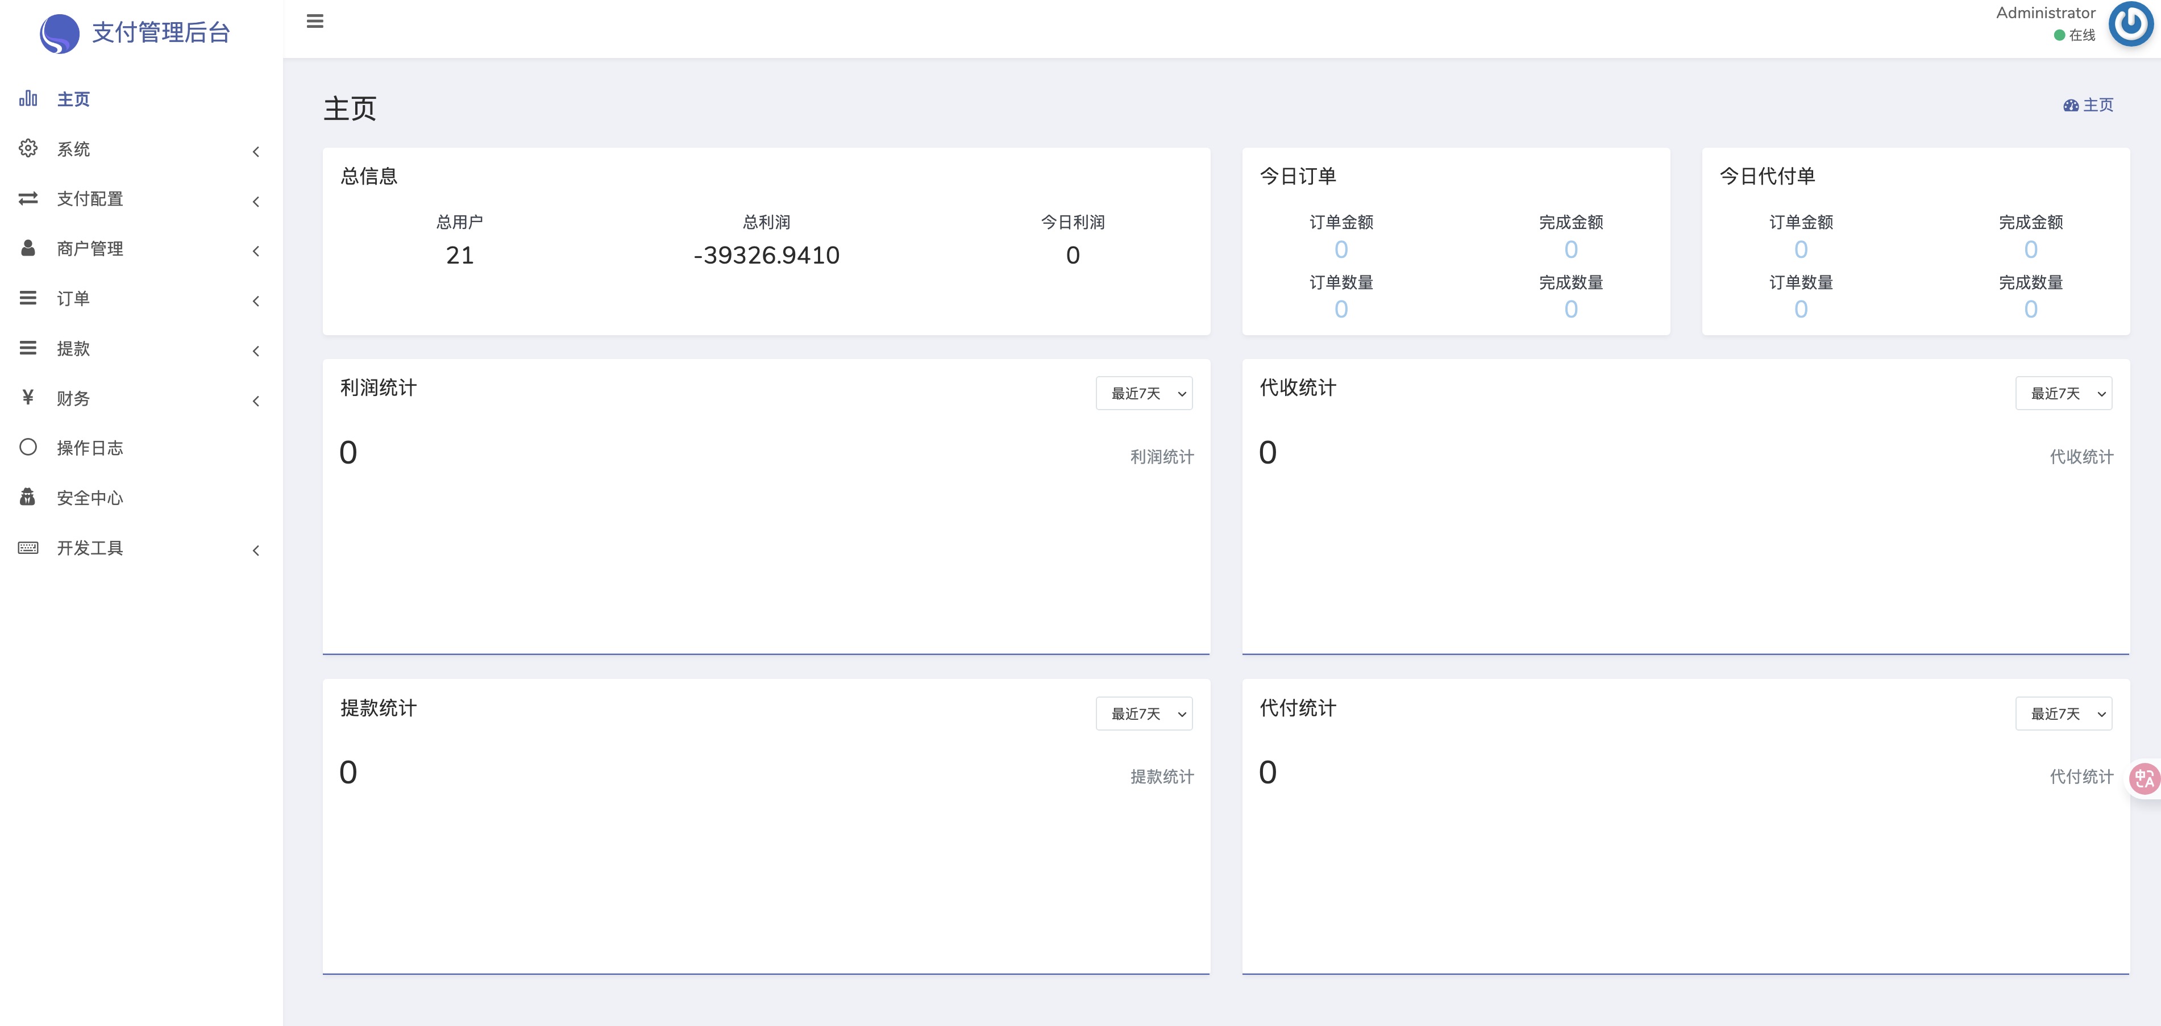The width and height of the screenshot is (2161, 1026).
Task: Click the Administrator username
Action: point(2045,12)
